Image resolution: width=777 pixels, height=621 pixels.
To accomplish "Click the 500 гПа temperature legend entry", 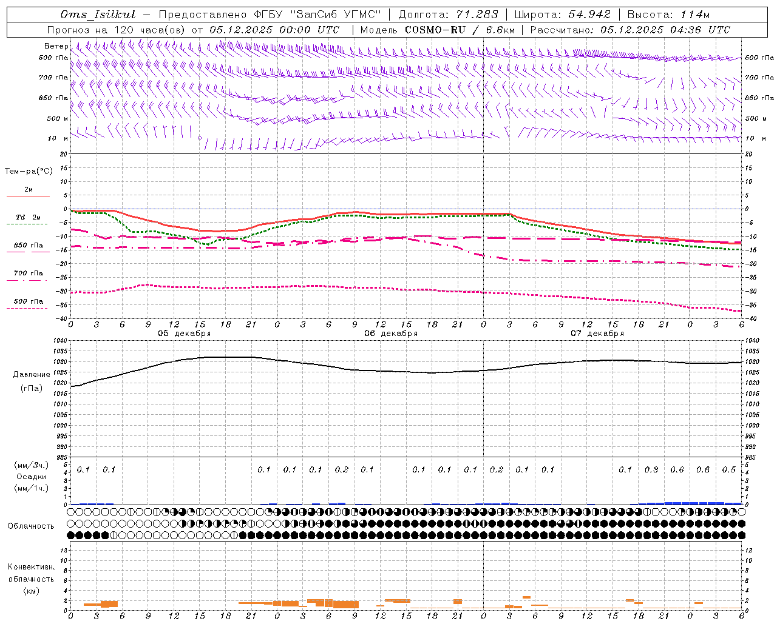I will pyautogui.click(x=28, y=301).
